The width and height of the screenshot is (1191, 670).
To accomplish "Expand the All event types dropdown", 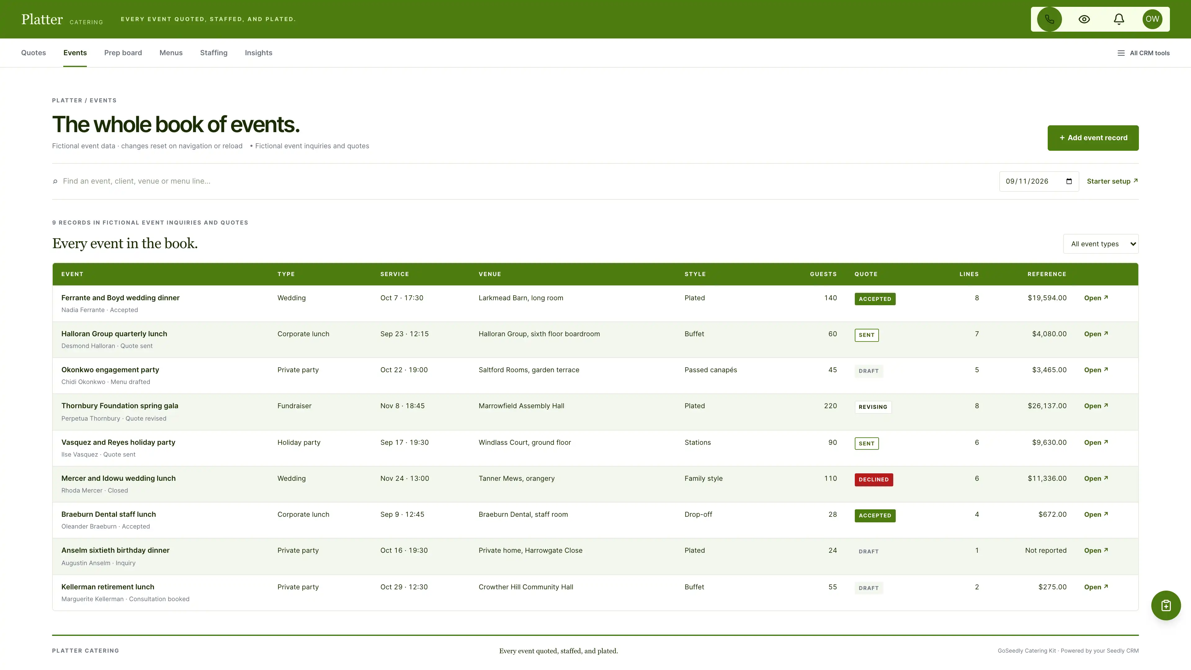I will 1100,244.
